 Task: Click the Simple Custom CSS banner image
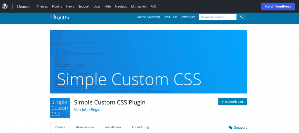click(149, 62)
